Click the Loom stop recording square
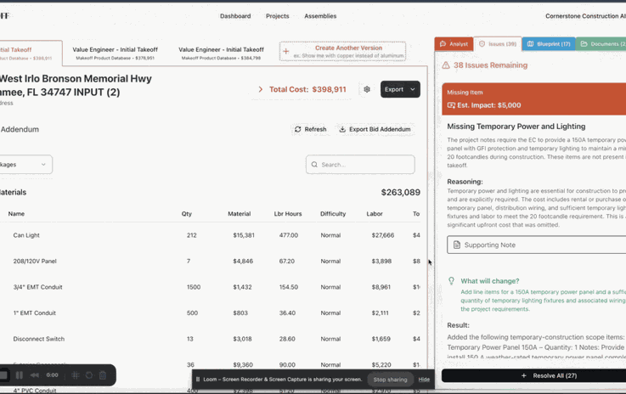The image size is (626, 394). click(x=3, y=375)
